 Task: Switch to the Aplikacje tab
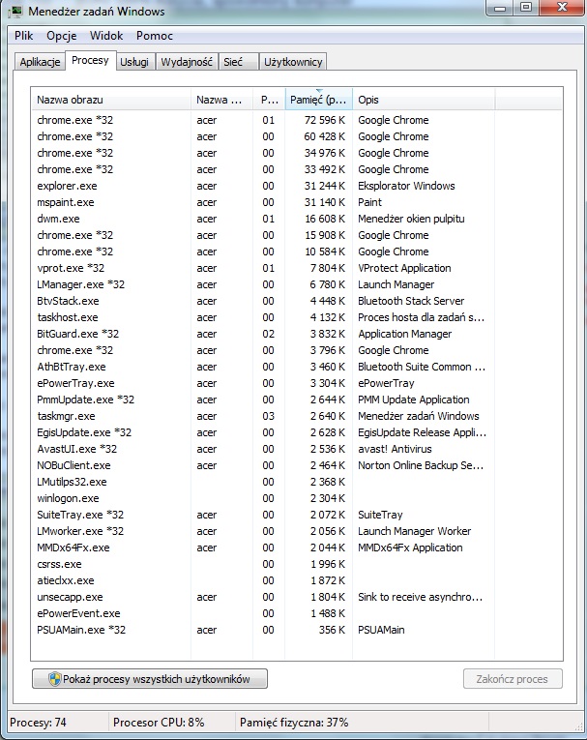click(40, 62)
